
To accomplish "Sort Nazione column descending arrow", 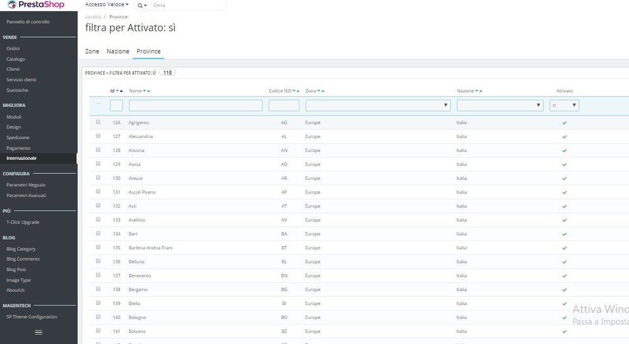I will (x=477, y=91).
